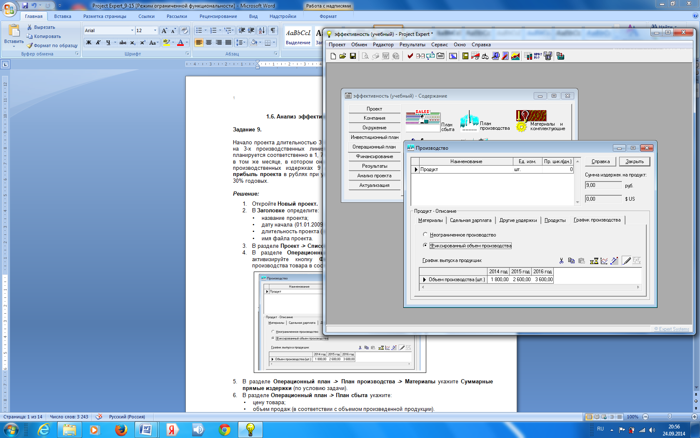Open the Cash-Flow (CF) report icon
The image size is (700, 438).
pos(475,56)
